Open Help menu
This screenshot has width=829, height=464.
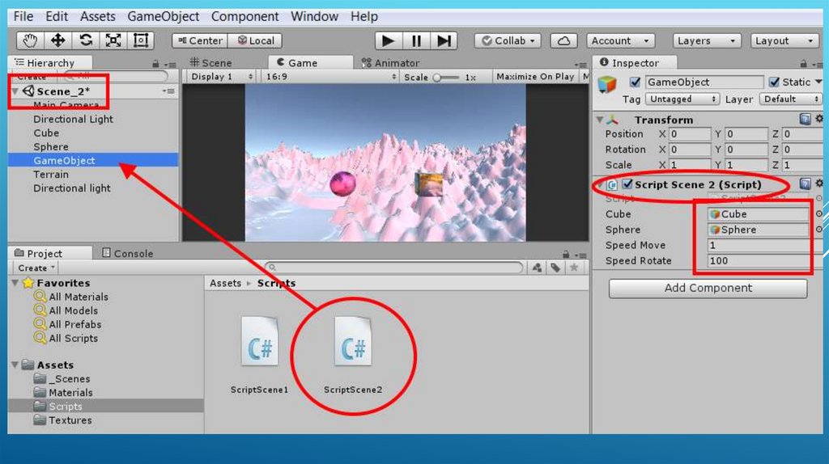tap(364, 16)
